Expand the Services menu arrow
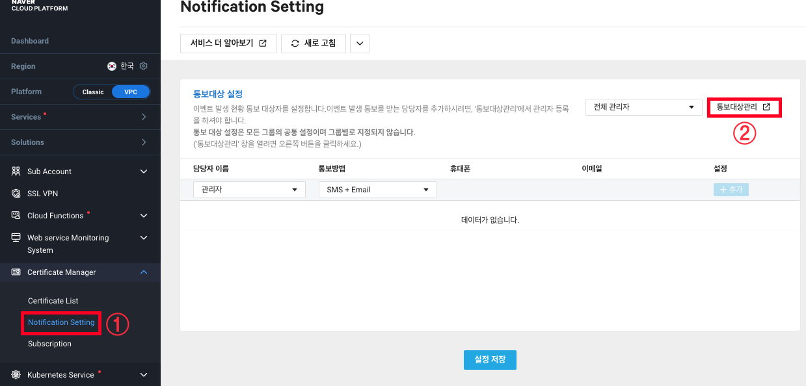 pos(144,117)
